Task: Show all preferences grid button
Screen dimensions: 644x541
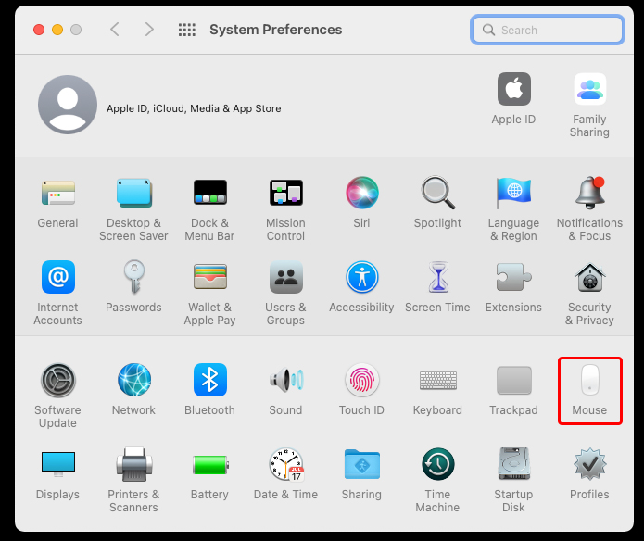Action: pos(187,30)
